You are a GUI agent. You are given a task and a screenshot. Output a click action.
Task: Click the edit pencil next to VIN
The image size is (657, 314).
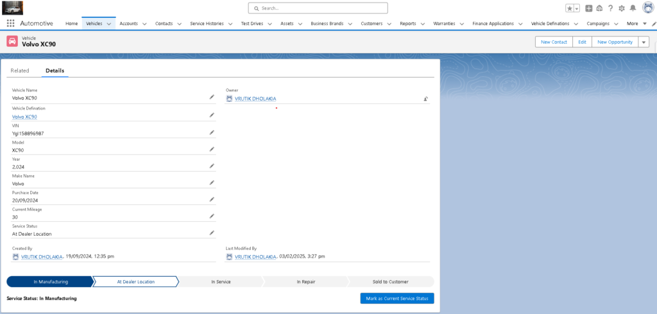pos(212,132)
